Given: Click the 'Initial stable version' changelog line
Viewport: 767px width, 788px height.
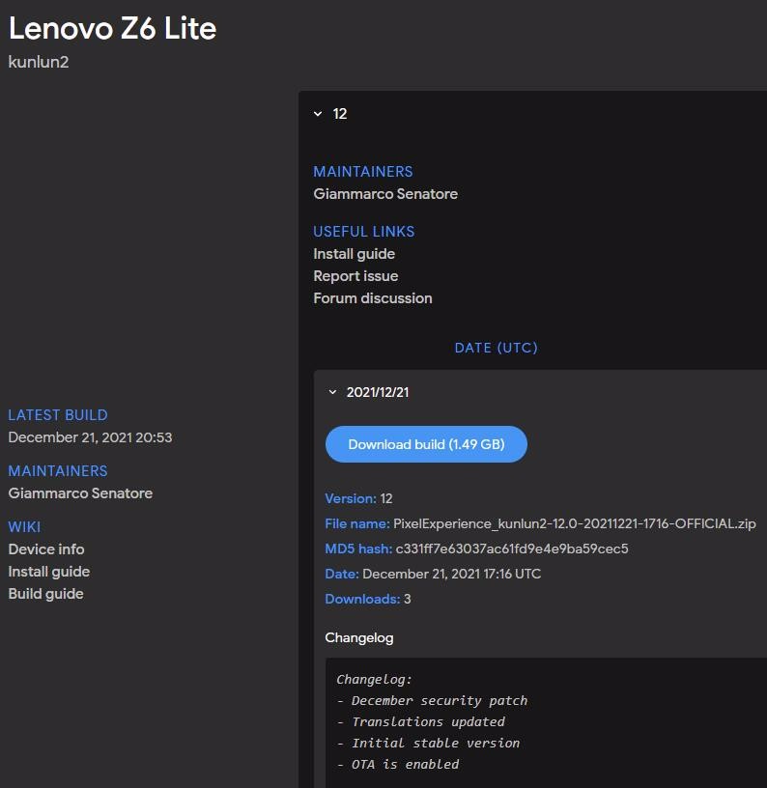Looking at the screenshot, I should 436,743.
